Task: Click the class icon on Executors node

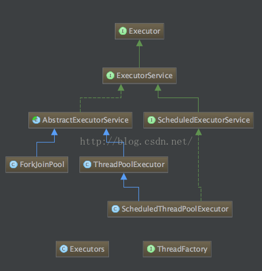Action: pyautogui.click(x=63, y=249)
